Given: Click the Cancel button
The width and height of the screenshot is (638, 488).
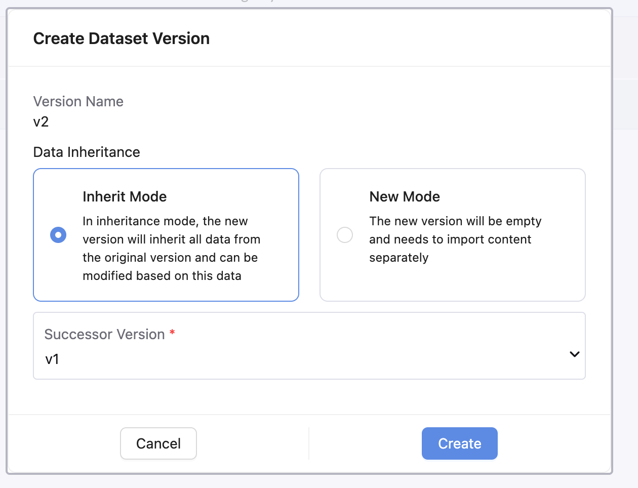Looking at the screenshot, I should click(158, 443).
